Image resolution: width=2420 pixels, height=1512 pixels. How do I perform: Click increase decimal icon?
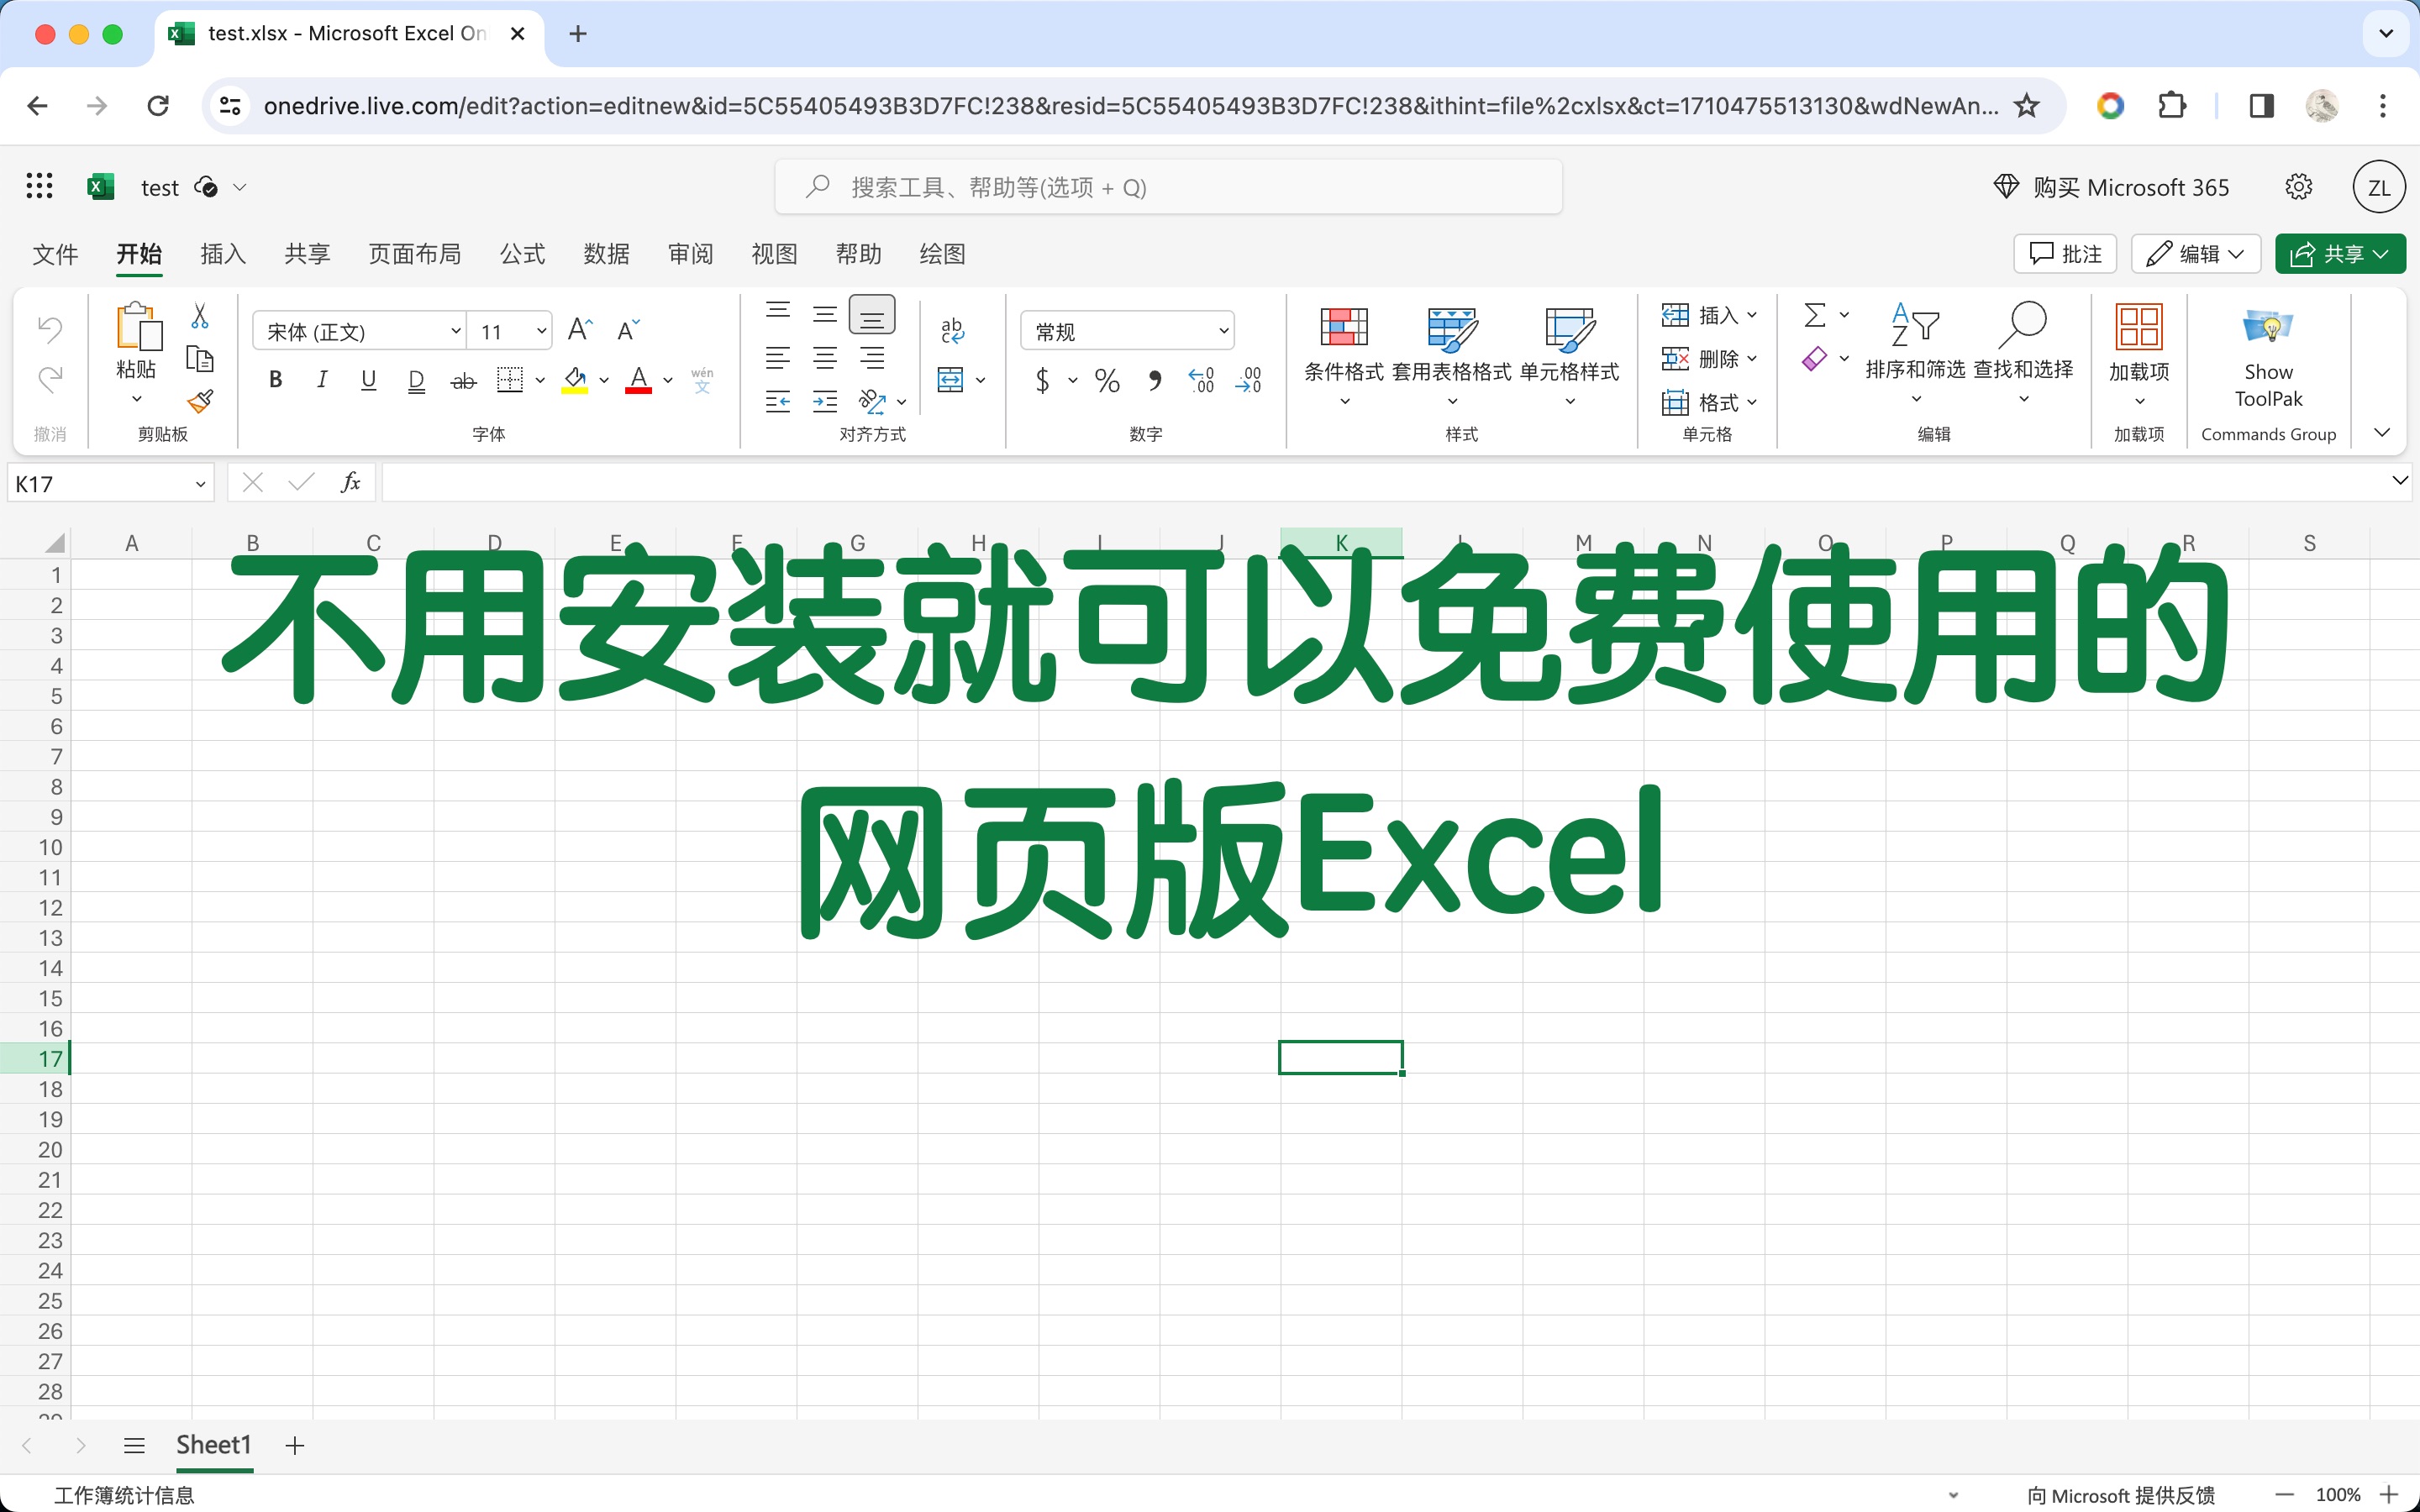click(x=1202, y=380)
